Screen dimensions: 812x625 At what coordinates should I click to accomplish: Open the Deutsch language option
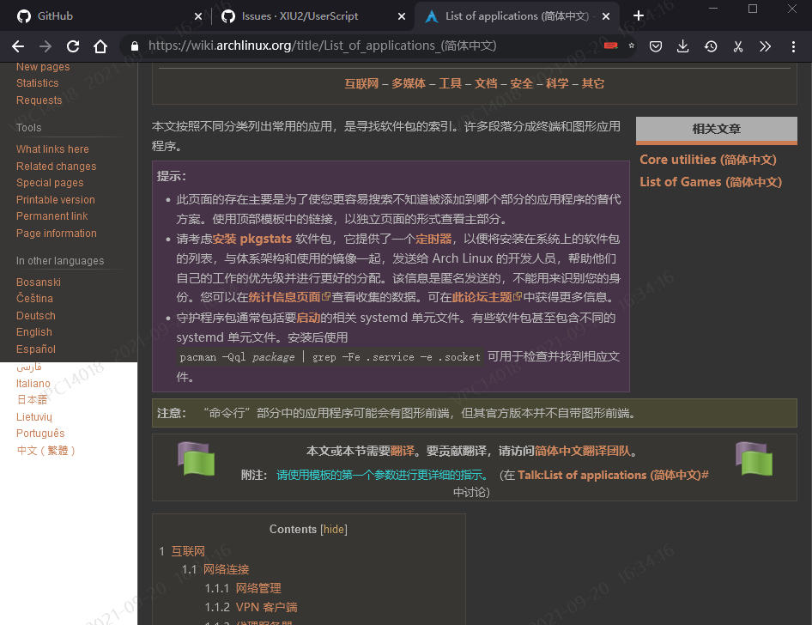coord(35,315)
